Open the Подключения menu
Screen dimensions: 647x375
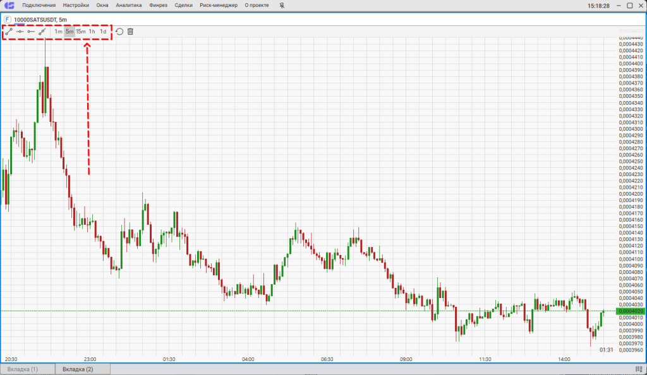click(x=39, y=6)
